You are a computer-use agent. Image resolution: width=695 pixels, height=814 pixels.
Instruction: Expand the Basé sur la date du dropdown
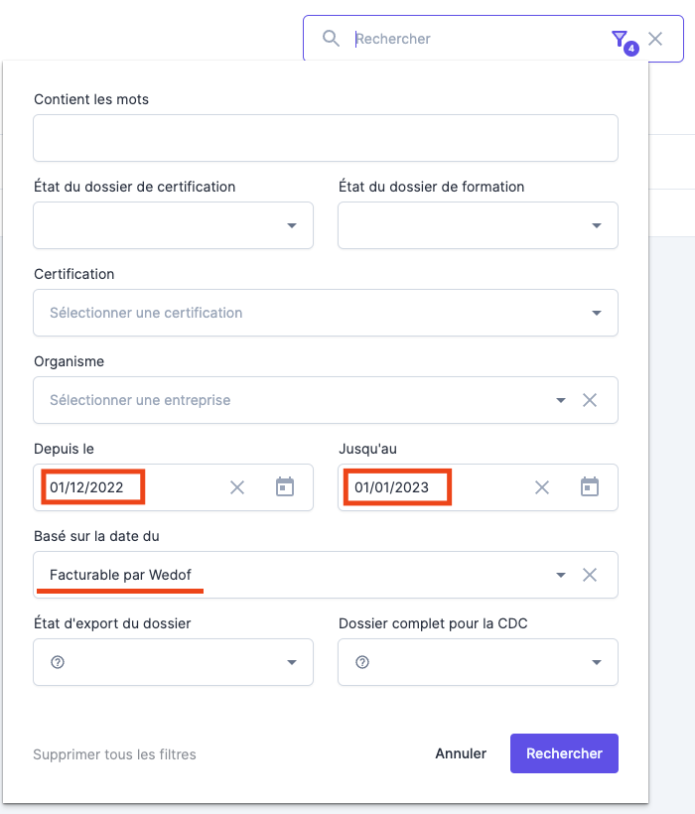(561, 575)
